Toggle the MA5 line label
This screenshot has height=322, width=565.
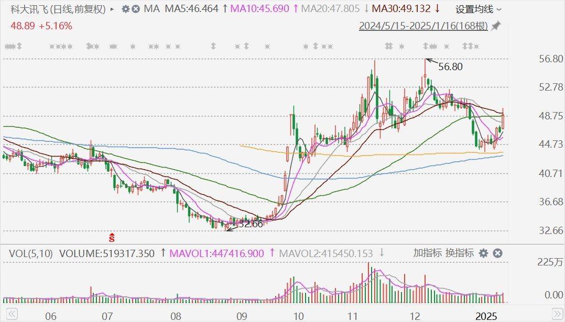click(x=192, y=9)
